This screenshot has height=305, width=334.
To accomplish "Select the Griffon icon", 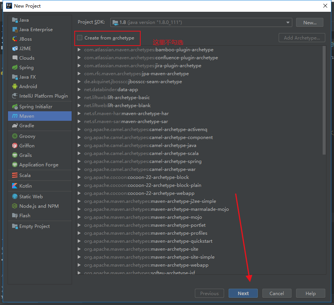I will pyautogui.click(x=15, y=145).
